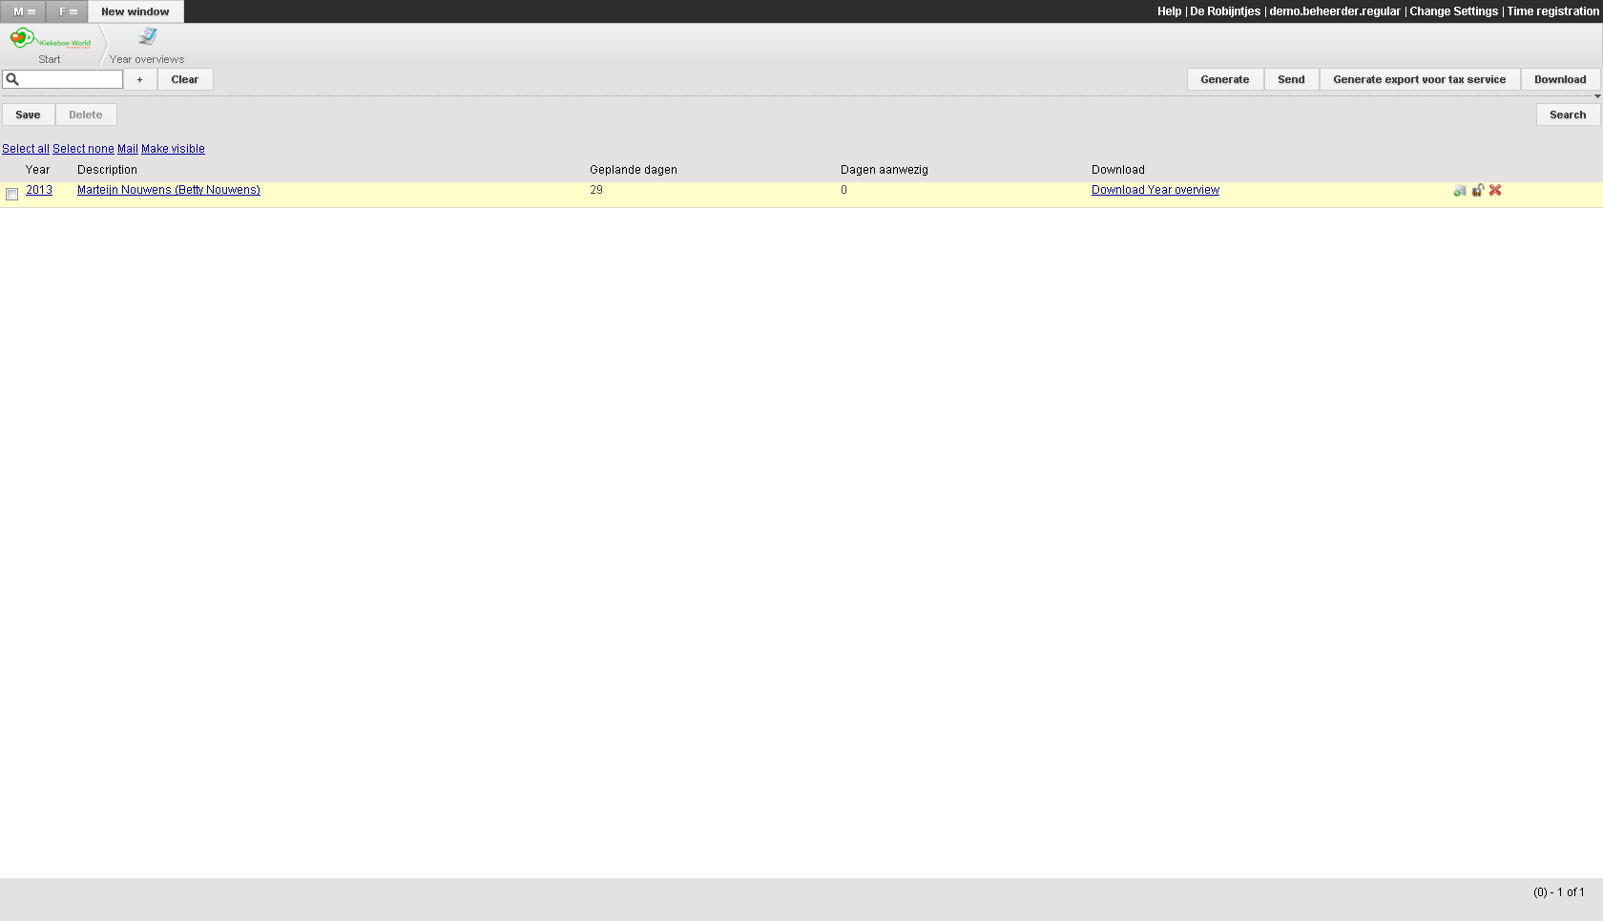1603x921 pixels.
Task: Click the Download Year overview link
Action: click(x=1155, y=190)
